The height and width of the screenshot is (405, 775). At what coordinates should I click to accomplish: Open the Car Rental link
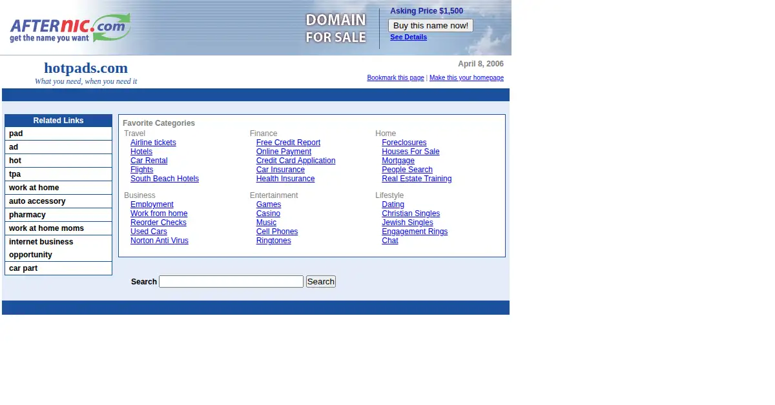tap(149, 161)
